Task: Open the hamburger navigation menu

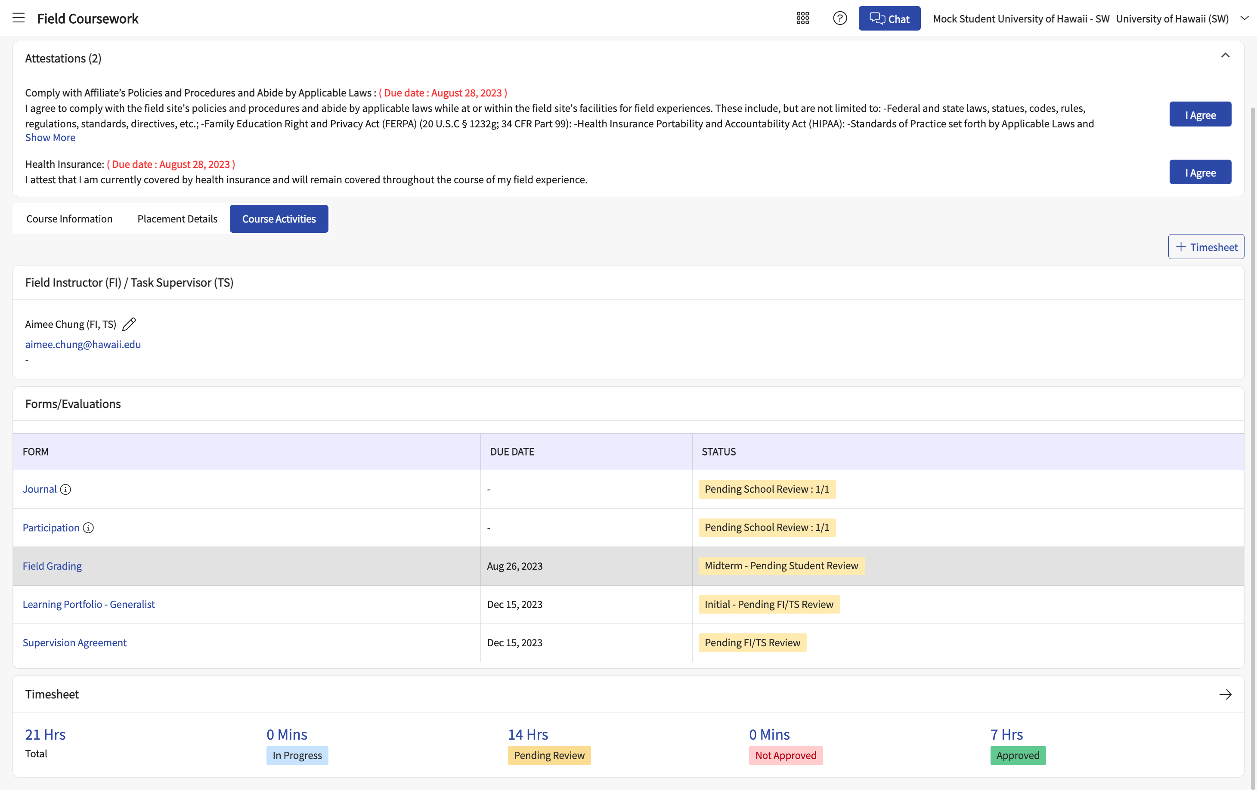Action: click(19, 18)
